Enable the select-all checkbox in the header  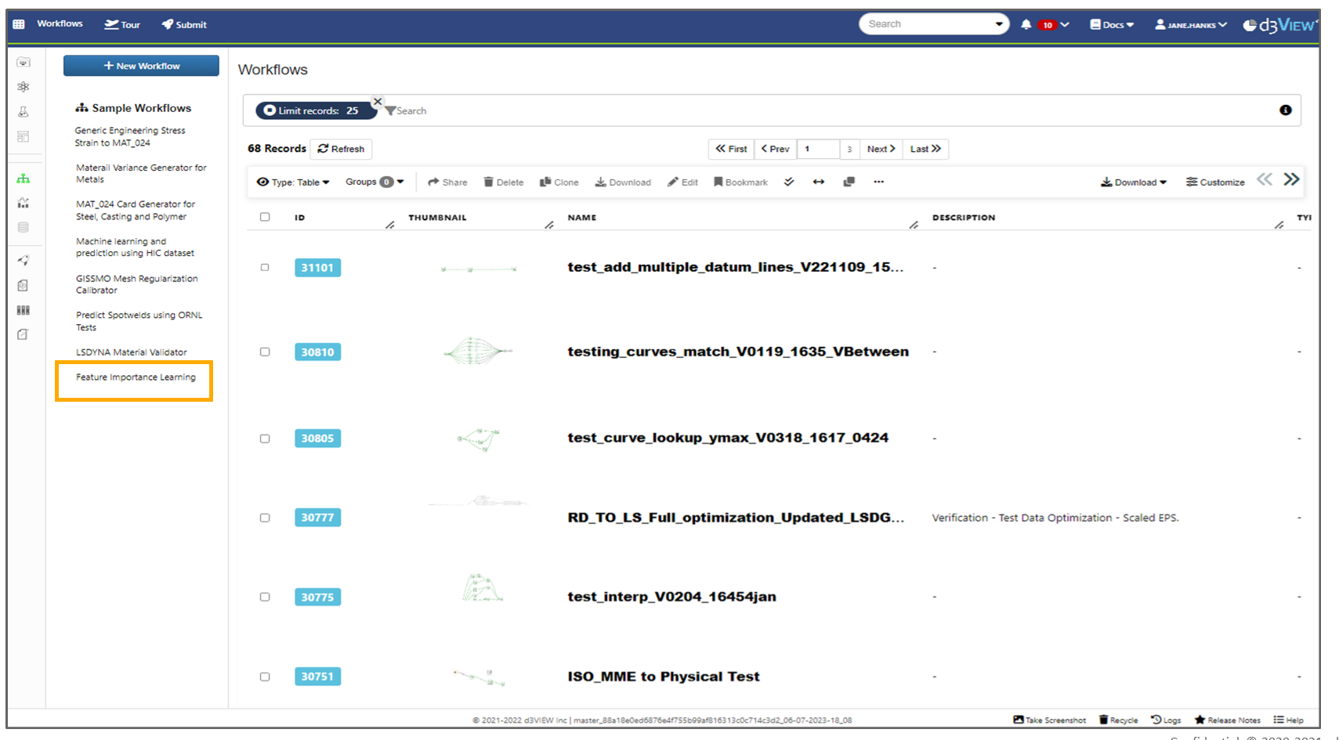point(265,217)
